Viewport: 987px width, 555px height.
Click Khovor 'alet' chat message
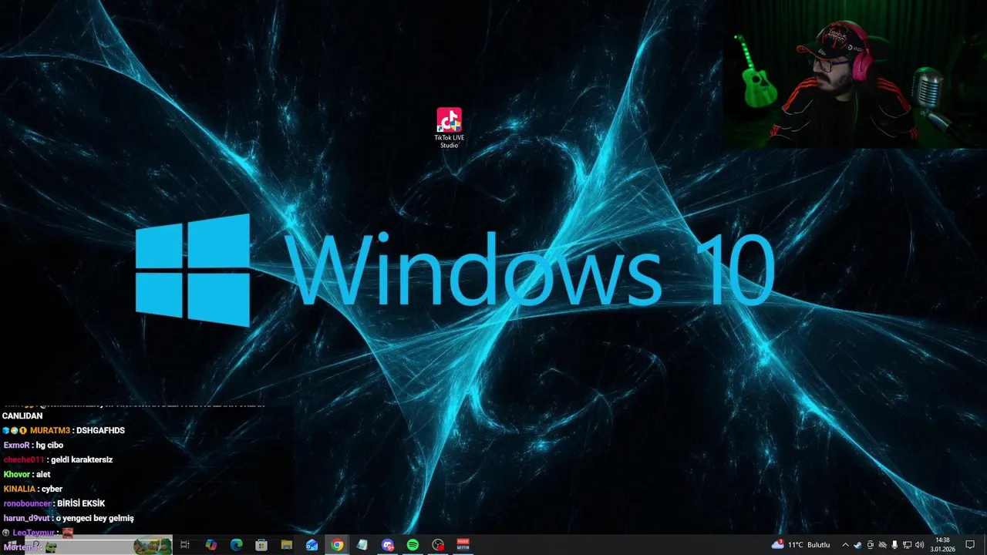[x=27, y=474]
